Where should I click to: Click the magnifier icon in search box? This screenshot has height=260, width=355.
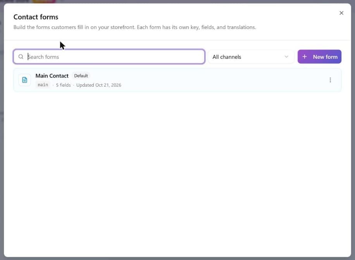click(21, 56)
